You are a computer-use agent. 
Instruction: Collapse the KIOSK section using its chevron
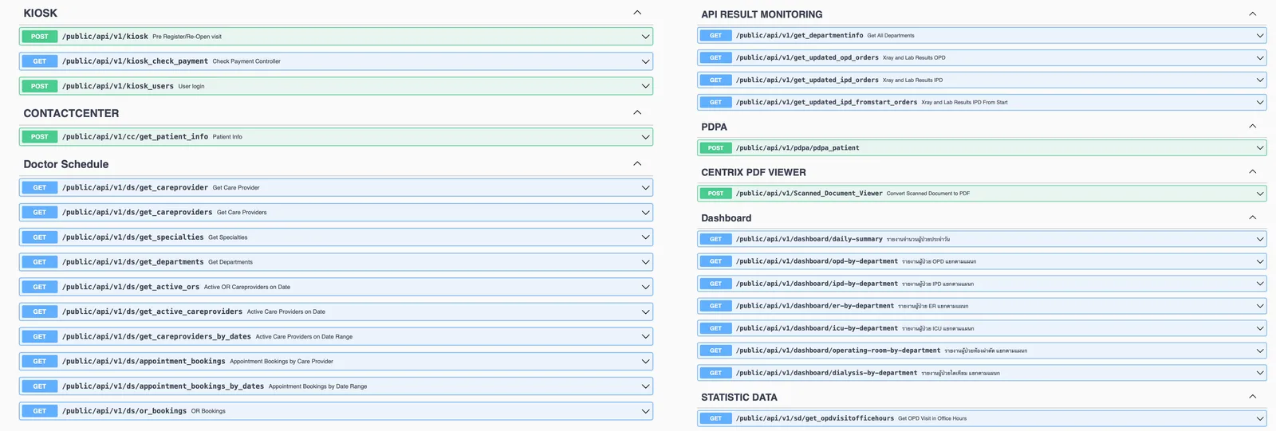point(636,13)
